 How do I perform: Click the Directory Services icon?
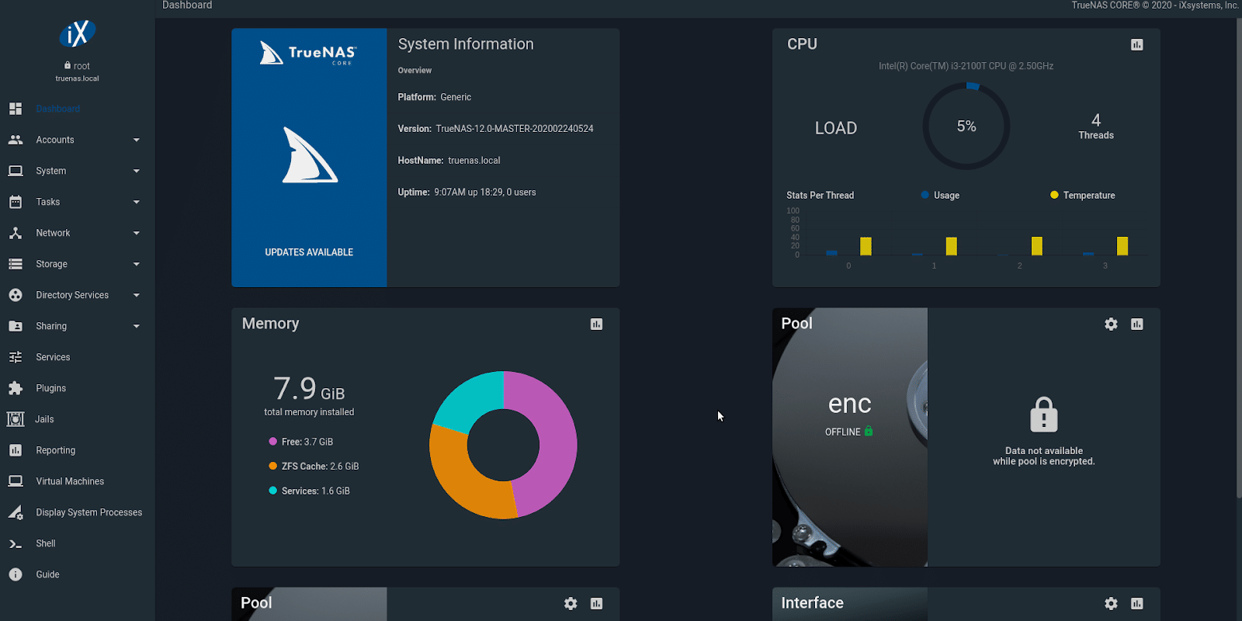click(16, 295)
